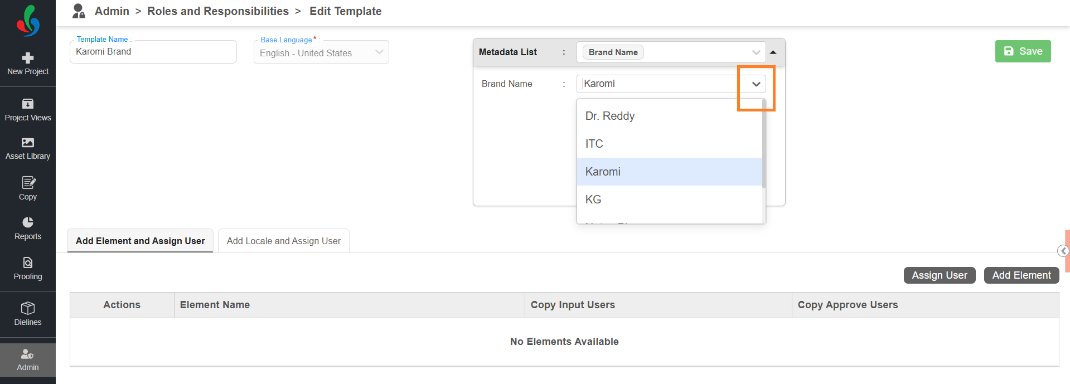
Task: Collapse the Metadata List panel arrow
Action: pyautogui.click(x=773, y=52)
